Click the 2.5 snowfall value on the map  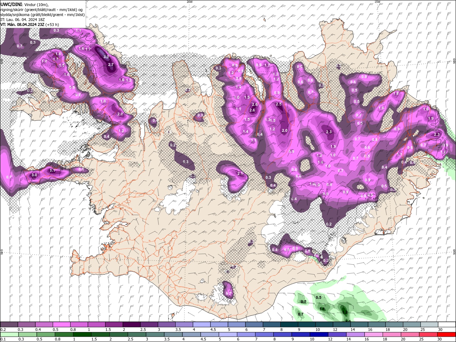pyautogui.click(x=279, y=104)
